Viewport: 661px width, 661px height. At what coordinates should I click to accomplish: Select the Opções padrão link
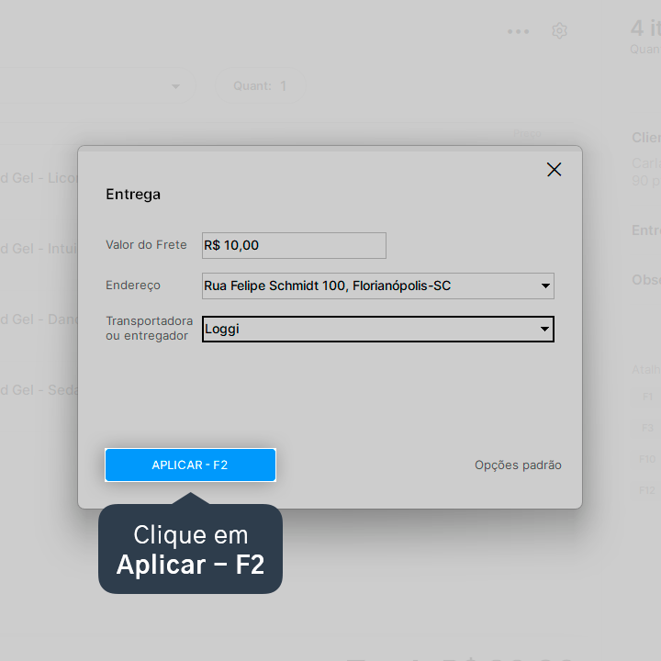click(x=518, y=465)
